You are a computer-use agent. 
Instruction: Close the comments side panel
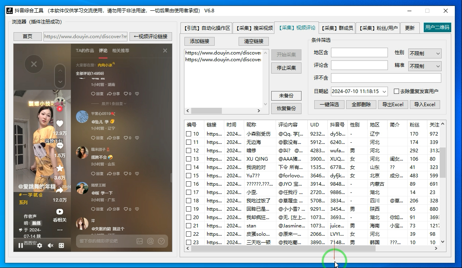click(165, 50)
